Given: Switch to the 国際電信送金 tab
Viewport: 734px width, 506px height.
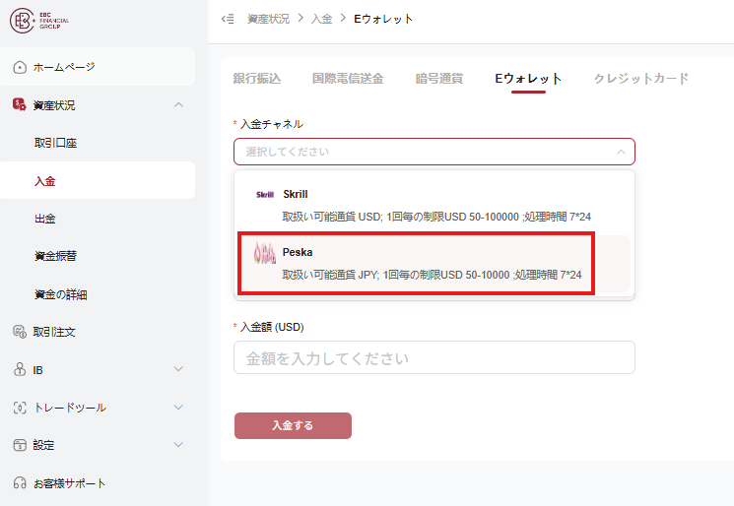Looking at the screenshot, I should (x=348, y=79).
